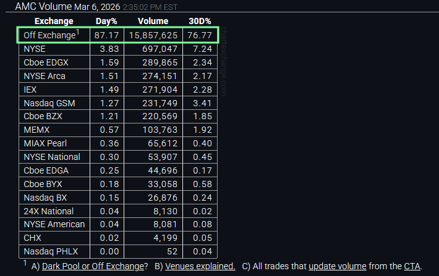Select the NYSE Arca volume 274,151
439x276 pixels.
click(160, 76)
